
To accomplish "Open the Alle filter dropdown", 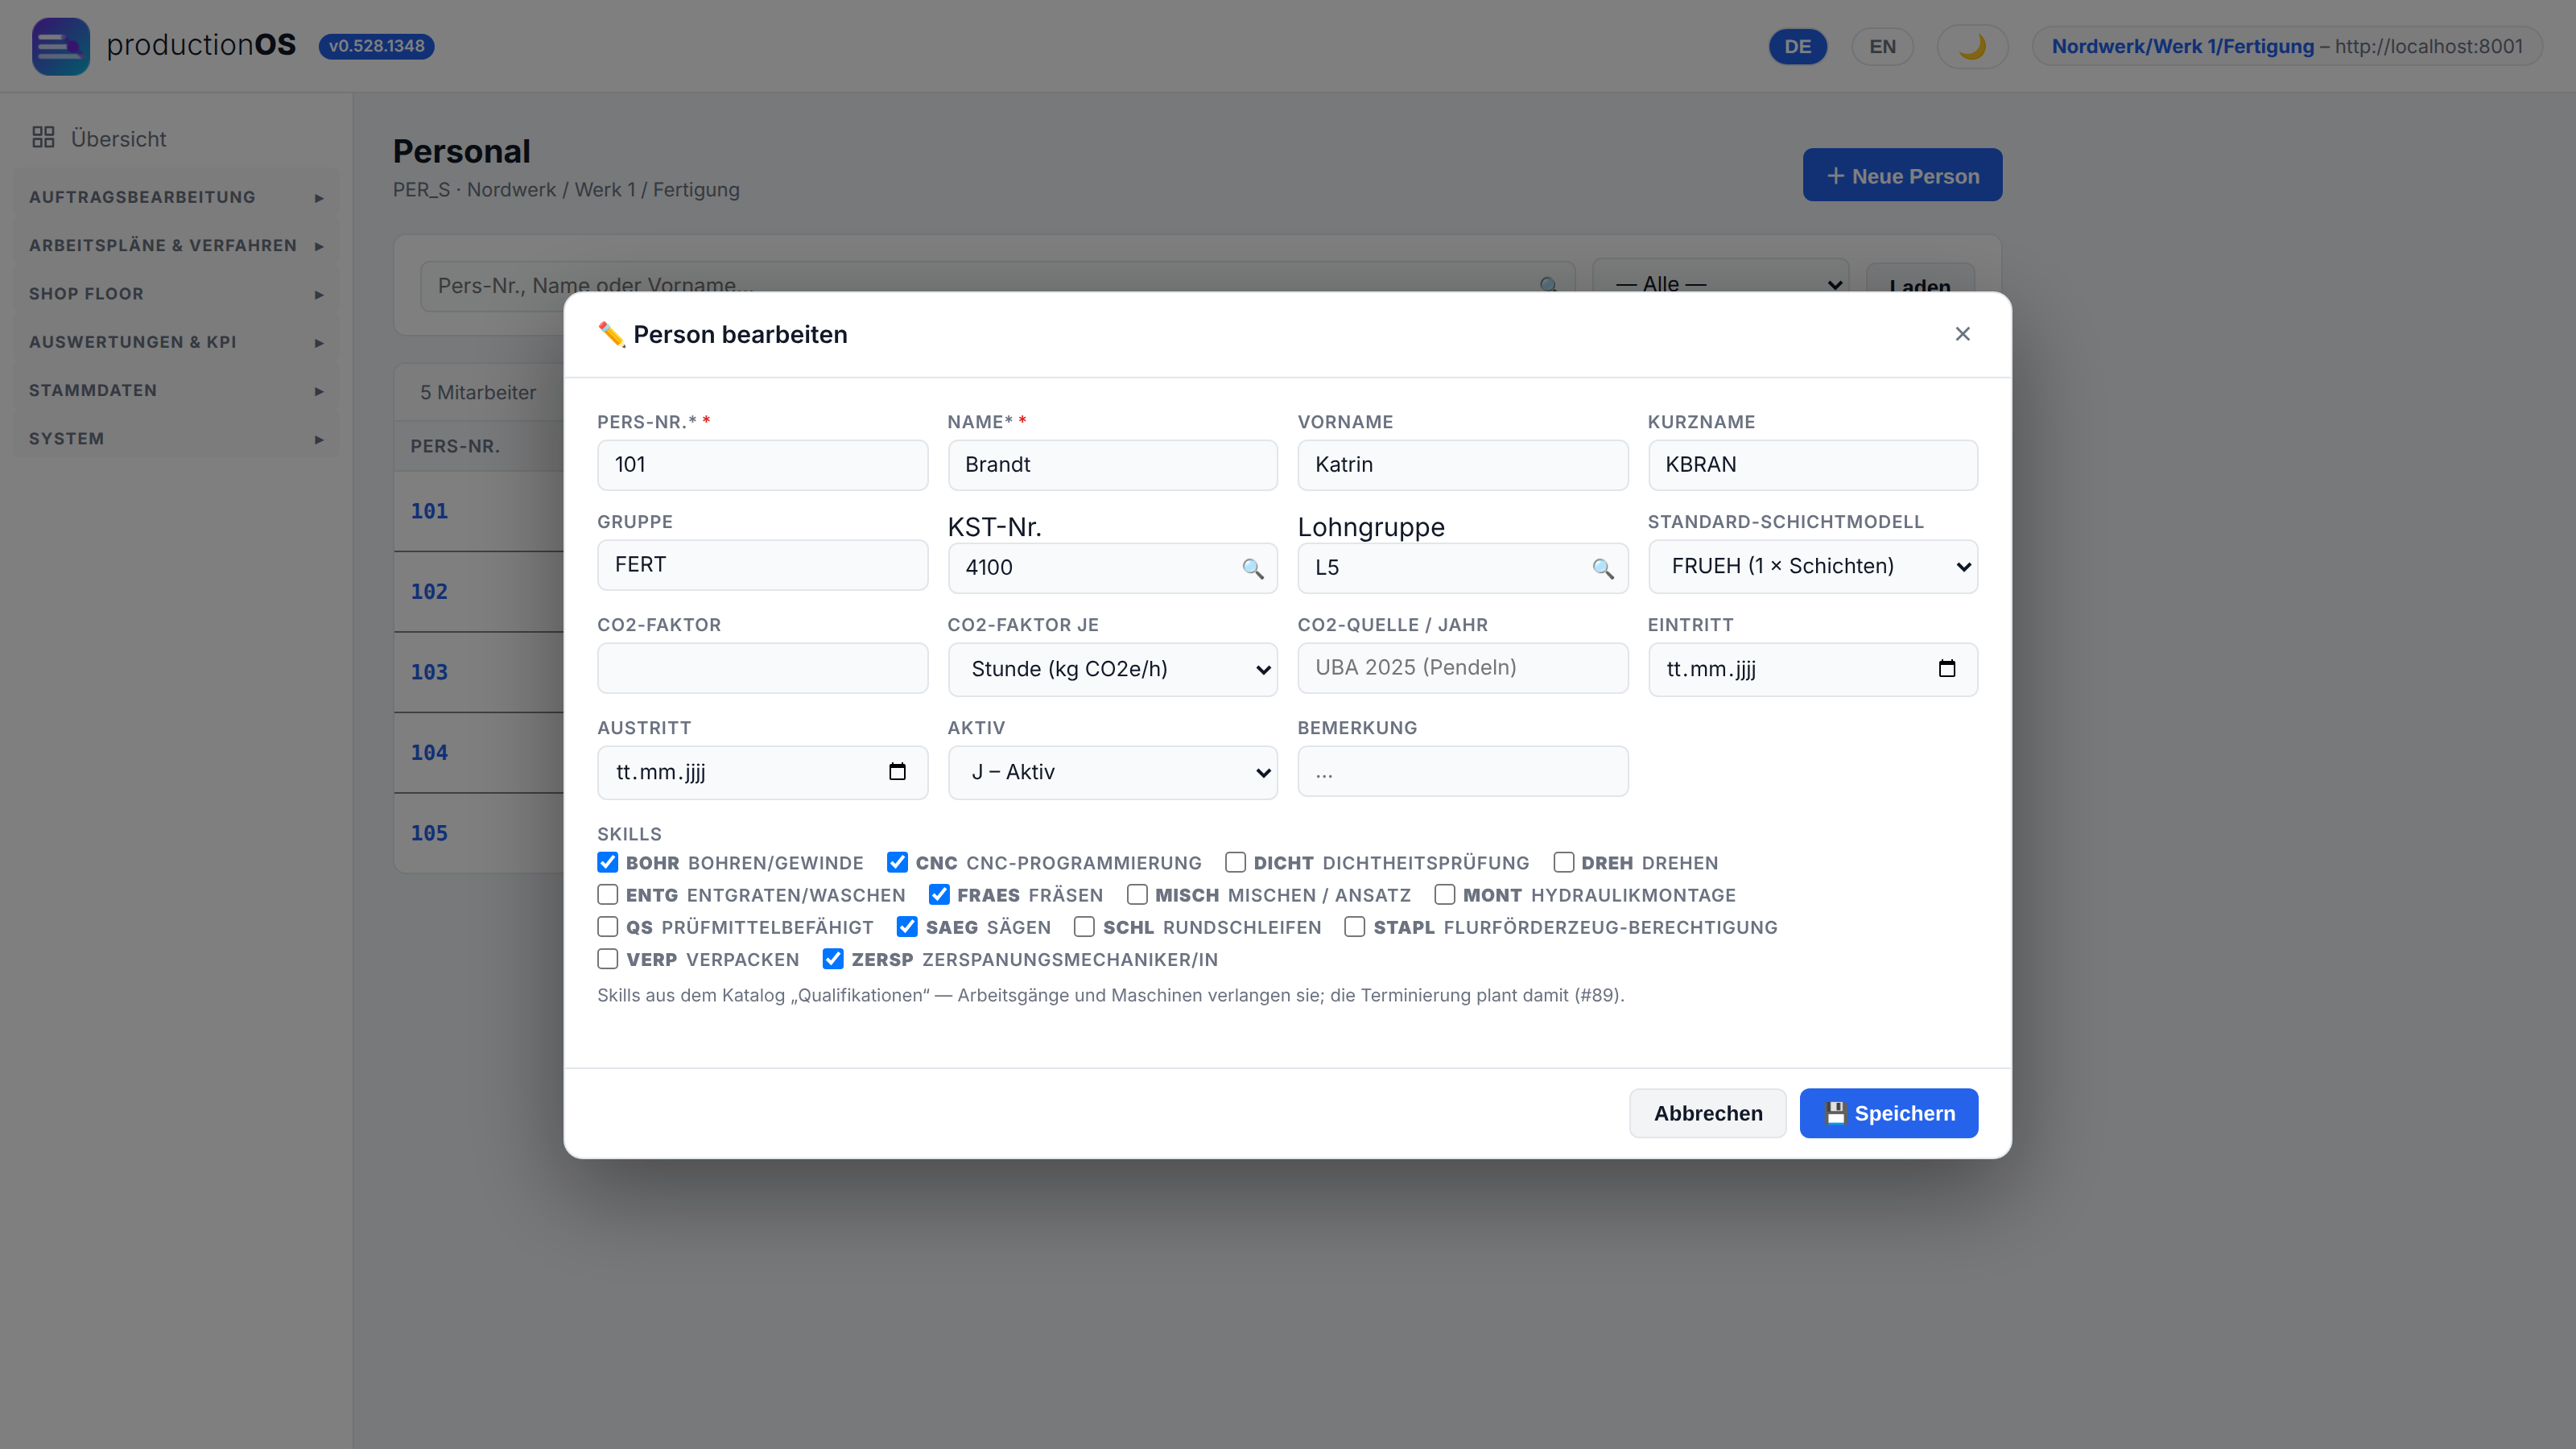I will click(x=1720, y=283).
